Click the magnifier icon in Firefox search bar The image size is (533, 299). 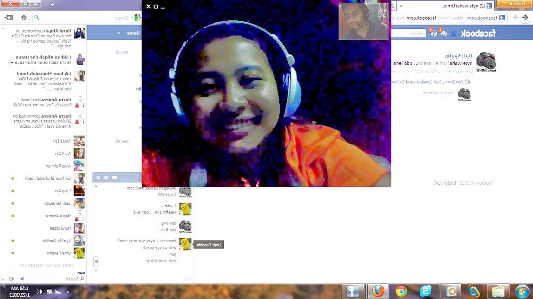pyautogui.click(x=37, y=18)
